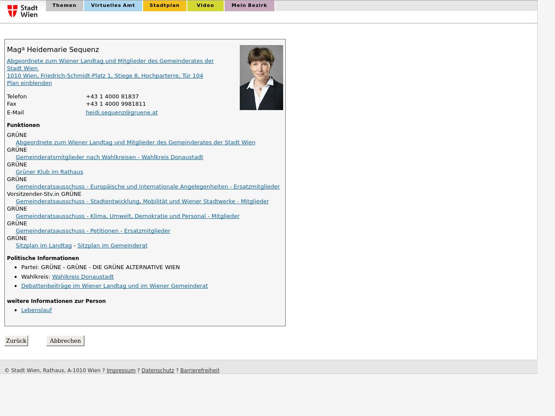
Task: Open Barrierefreiheit footer link
Action: click(199, 370)
